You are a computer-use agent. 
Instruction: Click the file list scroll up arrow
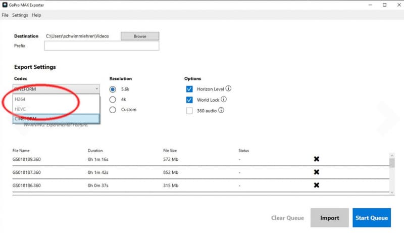392,156
